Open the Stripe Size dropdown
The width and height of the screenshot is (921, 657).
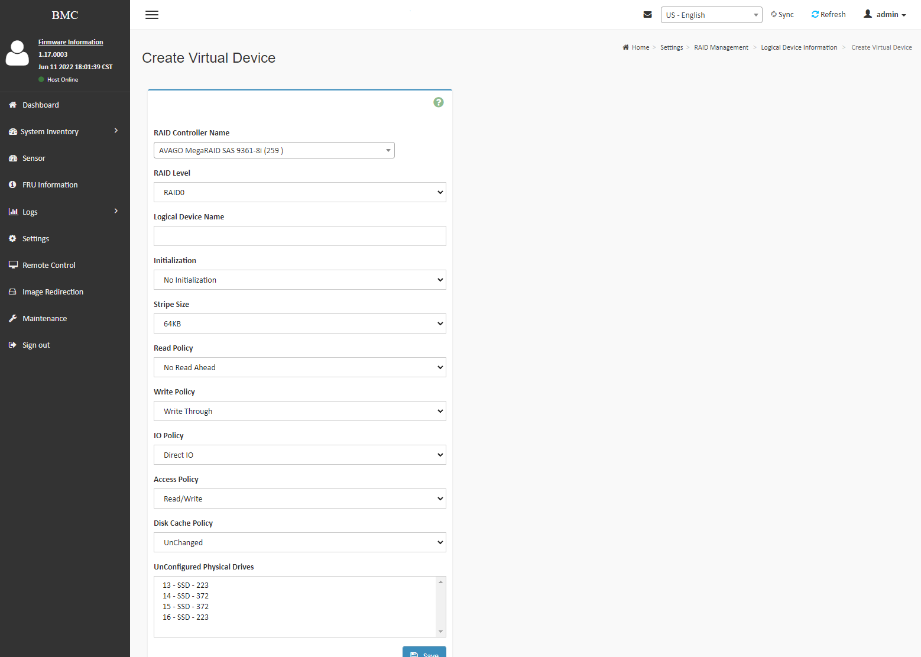(x=300, y=323)
